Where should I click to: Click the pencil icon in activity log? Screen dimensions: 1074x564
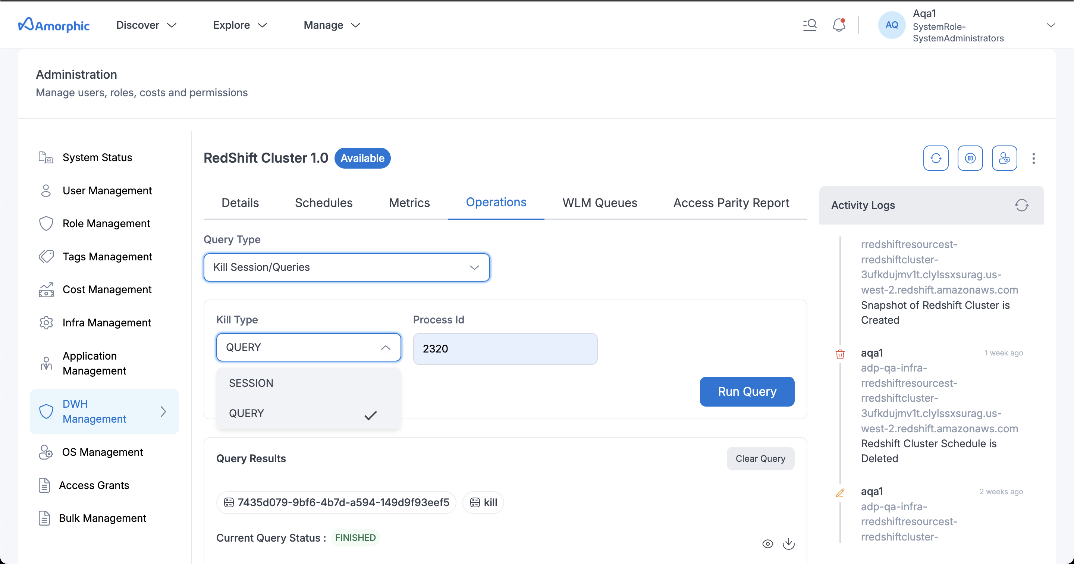tap(840, 493)
